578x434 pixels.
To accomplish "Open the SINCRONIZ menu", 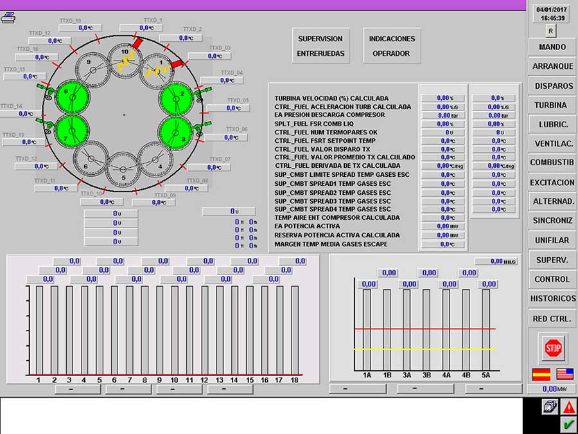I will click(x=552, y=221).
